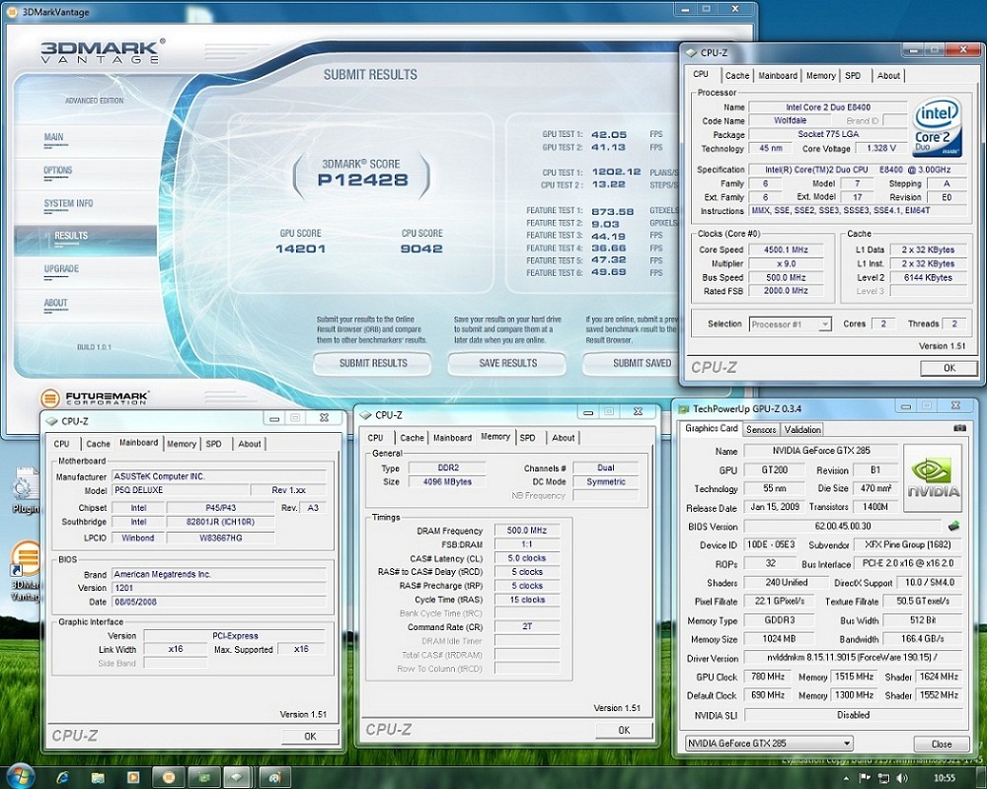Click the GPU Clock field 780 MHz
987x789 pixels.
[x=767, y=677]
